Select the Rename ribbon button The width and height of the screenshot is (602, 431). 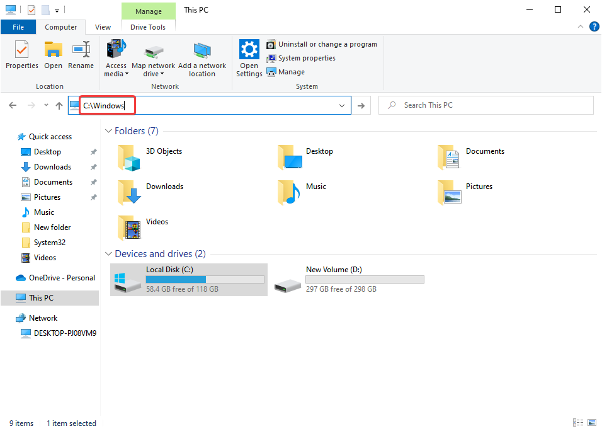tap(81, 55)
